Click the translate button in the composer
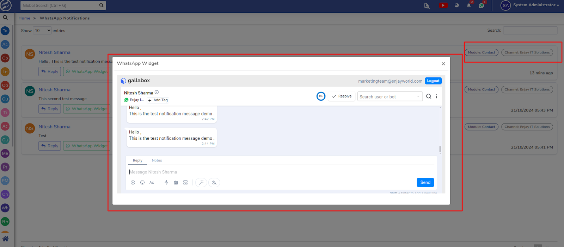Image resolution: width=564 pixels, height=247 pixels. (x=214, y=183)
